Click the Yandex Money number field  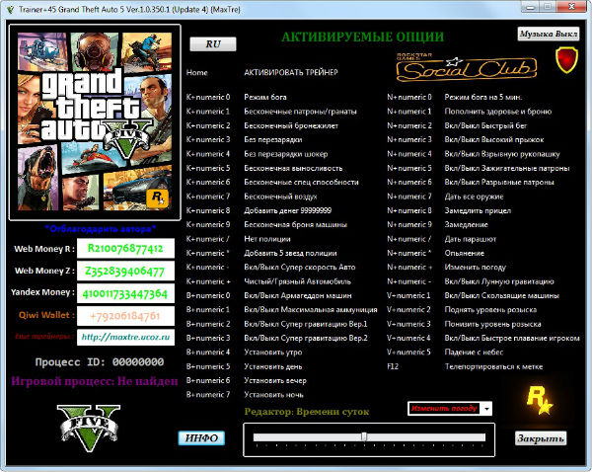tap(125, 293)
